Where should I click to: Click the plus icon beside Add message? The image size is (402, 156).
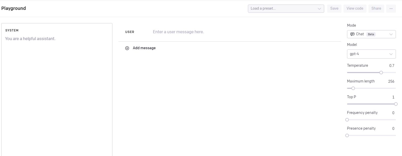click(127, 48)
